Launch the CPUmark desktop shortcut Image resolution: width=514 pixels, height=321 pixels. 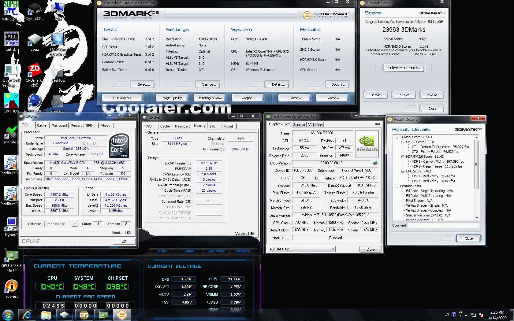pyautogui.click(x=35, y=75)
